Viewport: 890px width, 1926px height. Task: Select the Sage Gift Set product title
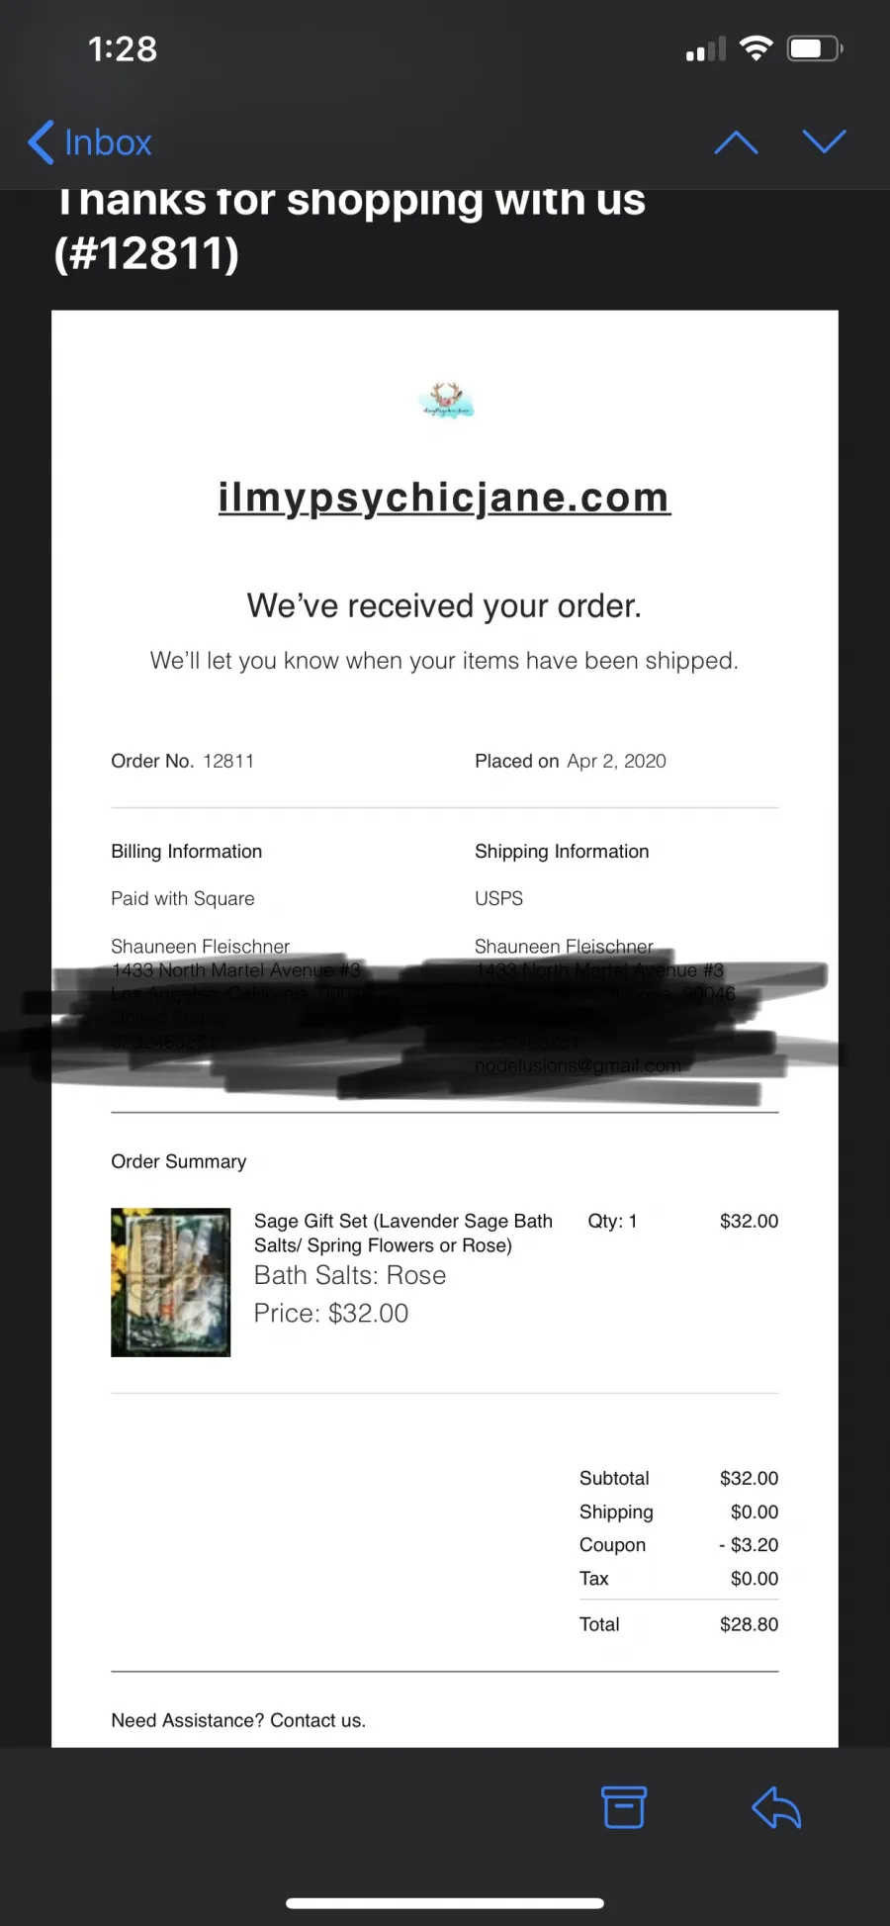402,1233
